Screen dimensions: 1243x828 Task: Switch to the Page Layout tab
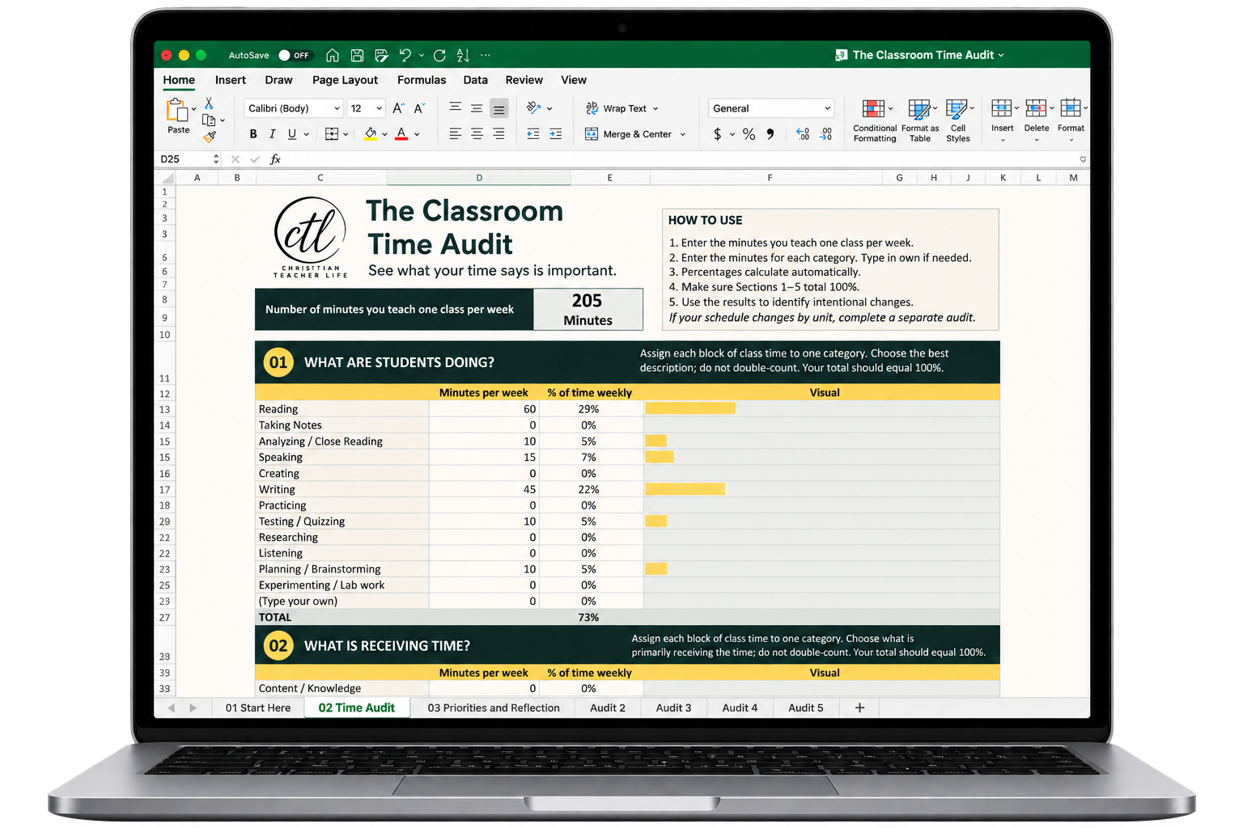pos(345,80)
